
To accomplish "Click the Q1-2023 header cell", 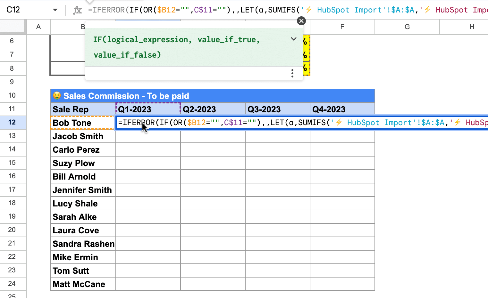I will (x=148, y=109).
